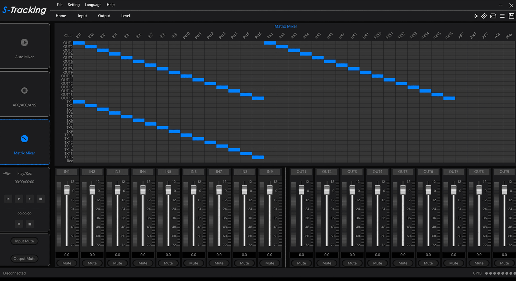Open the AFC/AEC/ANS panel
The width and height of the screenshot is (516, 281).
24,94
